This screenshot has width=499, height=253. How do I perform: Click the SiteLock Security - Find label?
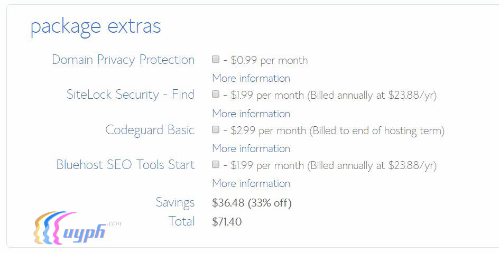coord(131,95)
